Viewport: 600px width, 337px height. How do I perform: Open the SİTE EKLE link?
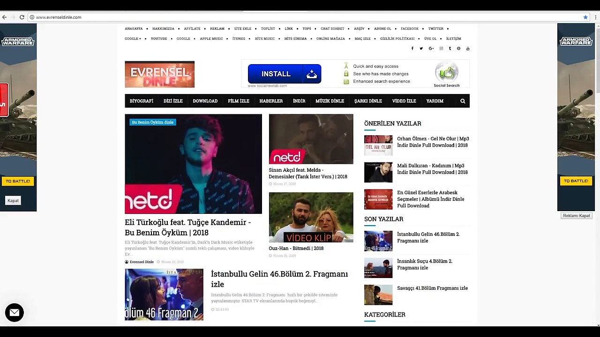243,29
